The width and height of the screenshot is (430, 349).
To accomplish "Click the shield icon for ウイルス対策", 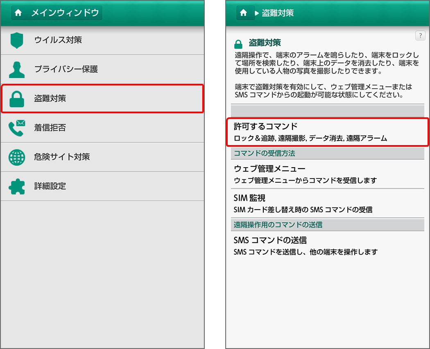I will pyautogui.click(x=16, y=40).
